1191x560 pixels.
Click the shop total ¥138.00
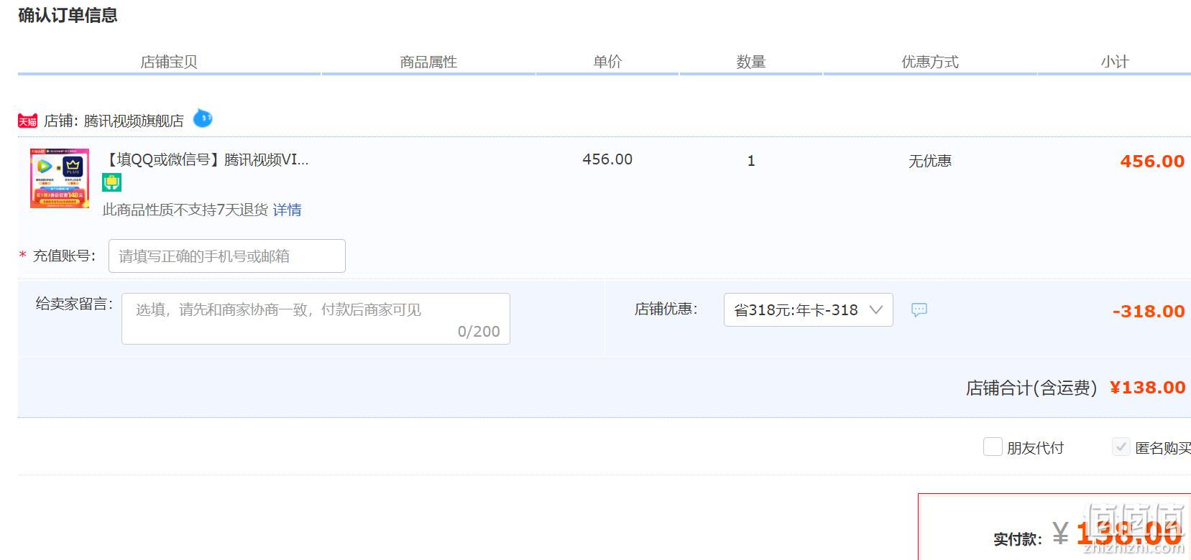[1148, 388]
